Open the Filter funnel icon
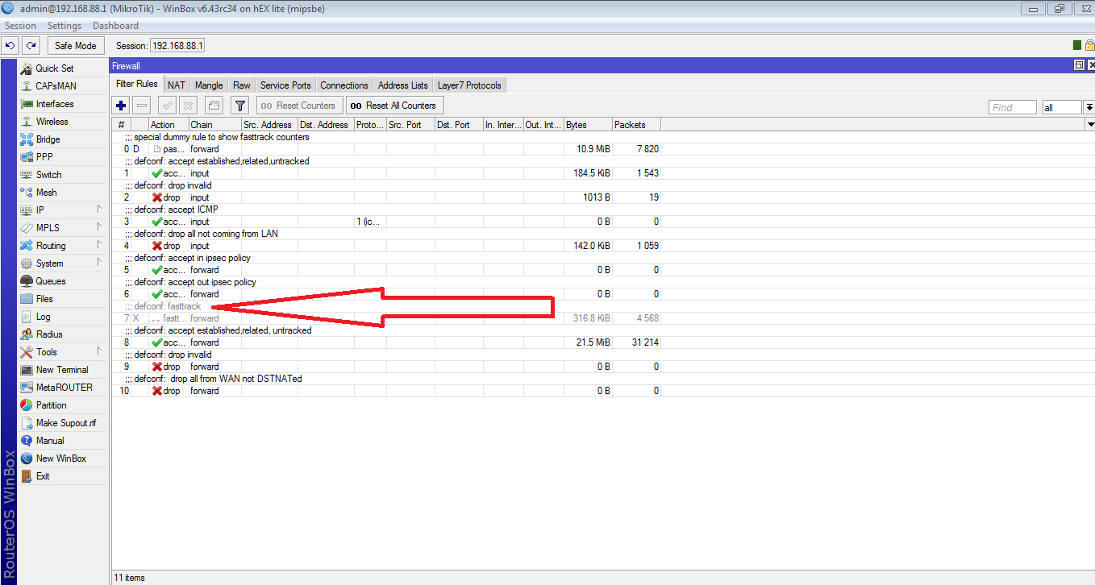 [x=239, y=106]
